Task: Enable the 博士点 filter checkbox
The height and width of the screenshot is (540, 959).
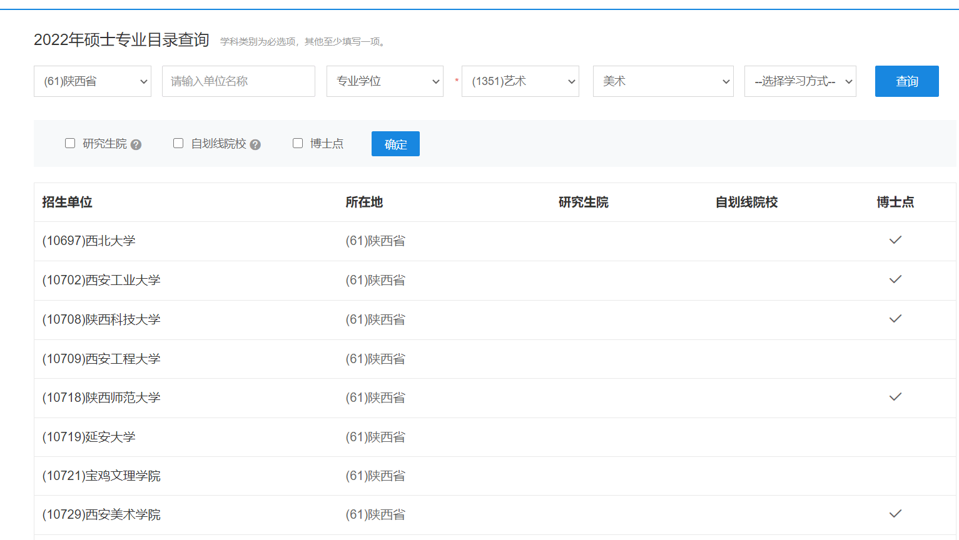Action: (297, 143)
